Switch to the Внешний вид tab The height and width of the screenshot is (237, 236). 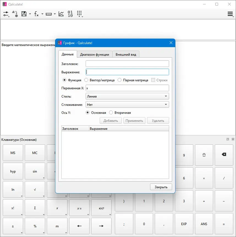coord(126,54)
